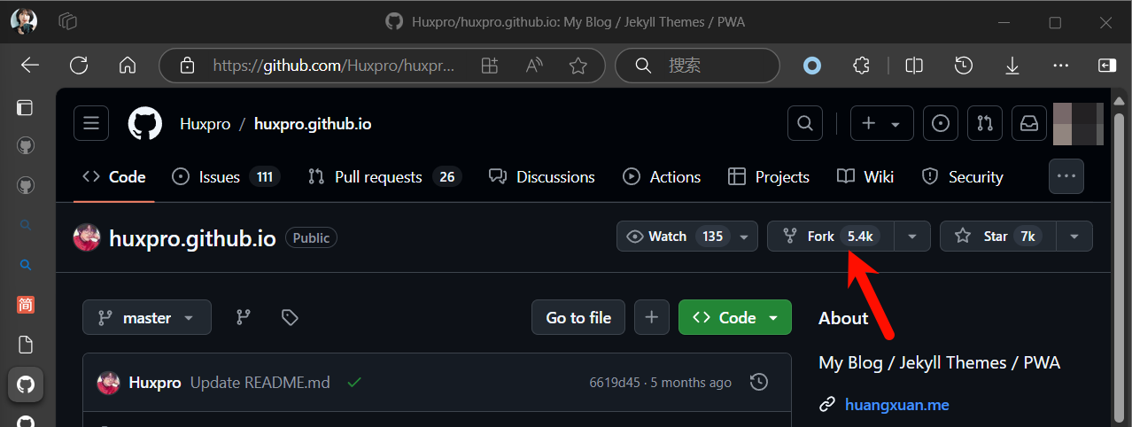Open browser history icon
Viewport: 1132px width, 427px height.
[964, 66]
